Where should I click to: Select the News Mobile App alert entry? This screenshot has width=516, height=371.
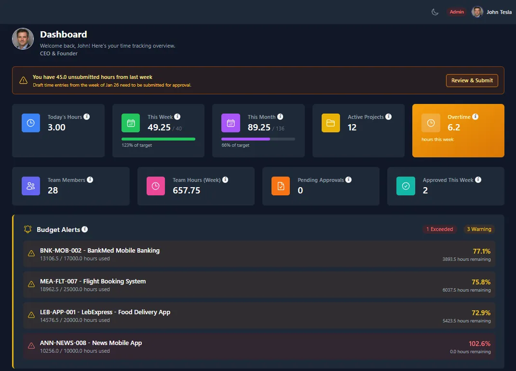(x=258, y=346)
